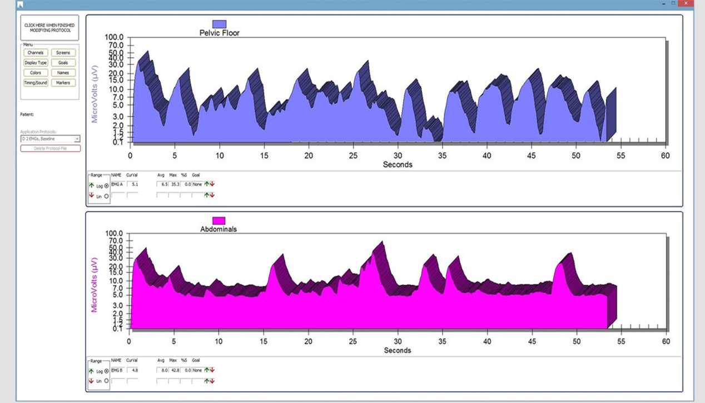Click the Pelvic Floor blue color swatch

[220, 24]
